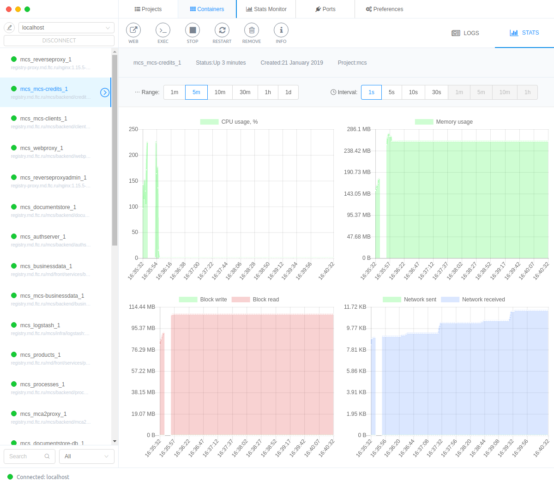This screenshot has width=554, height=486.
Task: Open container in web browser icon
Action: 133,30
